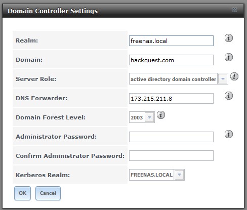Open Domain Forest Level dropdown arrow

(x=149, y=117)
